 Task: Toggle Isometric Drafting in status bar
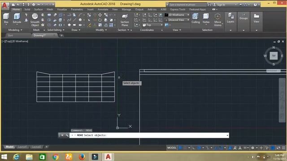(x=208, y=148)
